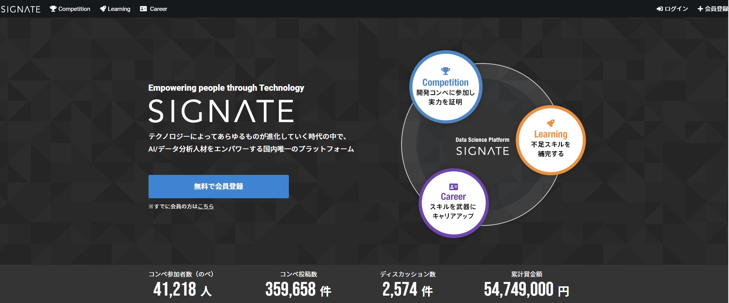
Task: Click the ID card icon beside Career in navbar
Action: 143,9
